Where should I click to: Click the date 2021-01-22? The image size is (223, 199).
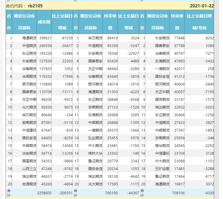point(202,6)
